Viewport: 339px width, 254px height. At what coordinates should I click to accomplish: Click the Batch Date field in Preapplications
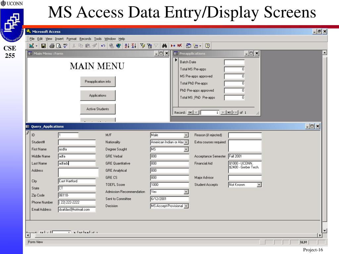(x=234, y=62)
